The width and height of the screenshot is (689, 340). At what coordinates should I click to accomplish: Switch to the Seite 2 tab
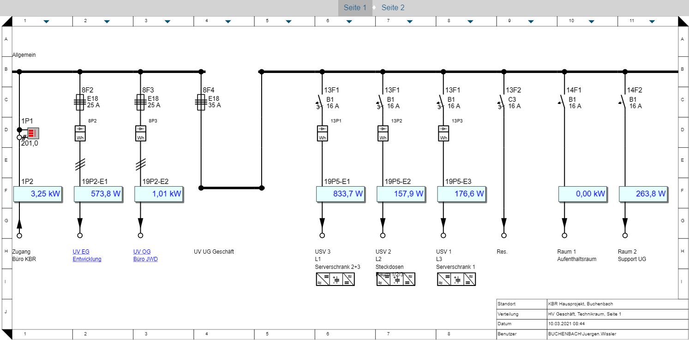393,8
